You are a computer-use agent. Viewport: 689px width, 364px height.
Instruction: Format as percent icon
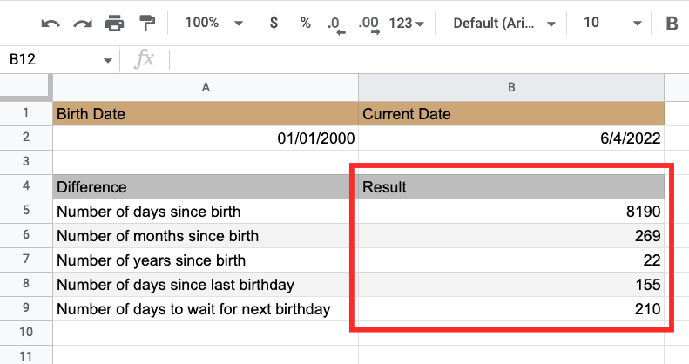(x=305, y=24)
